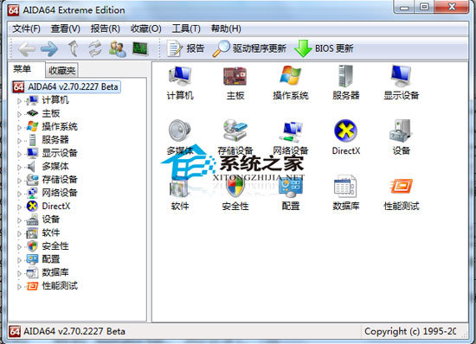Select 设备 in the left tree

(51, 220)
